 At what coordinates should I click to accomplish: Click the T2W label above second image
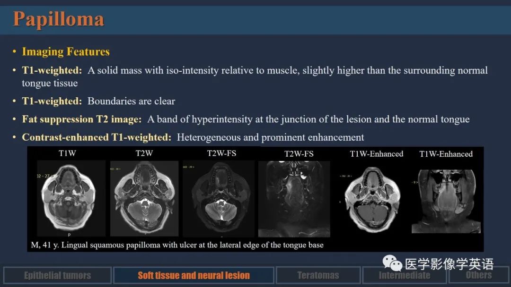[x=144, y=153]
